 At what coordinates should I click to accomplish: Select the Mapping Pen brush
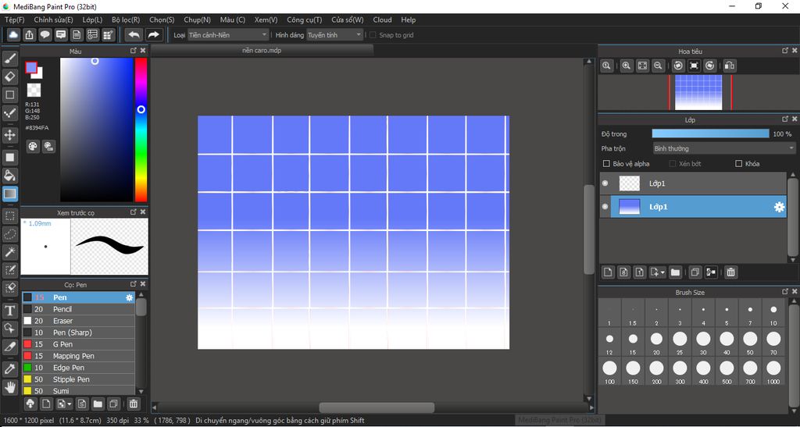pyautogui.click(x=78, y=356)
